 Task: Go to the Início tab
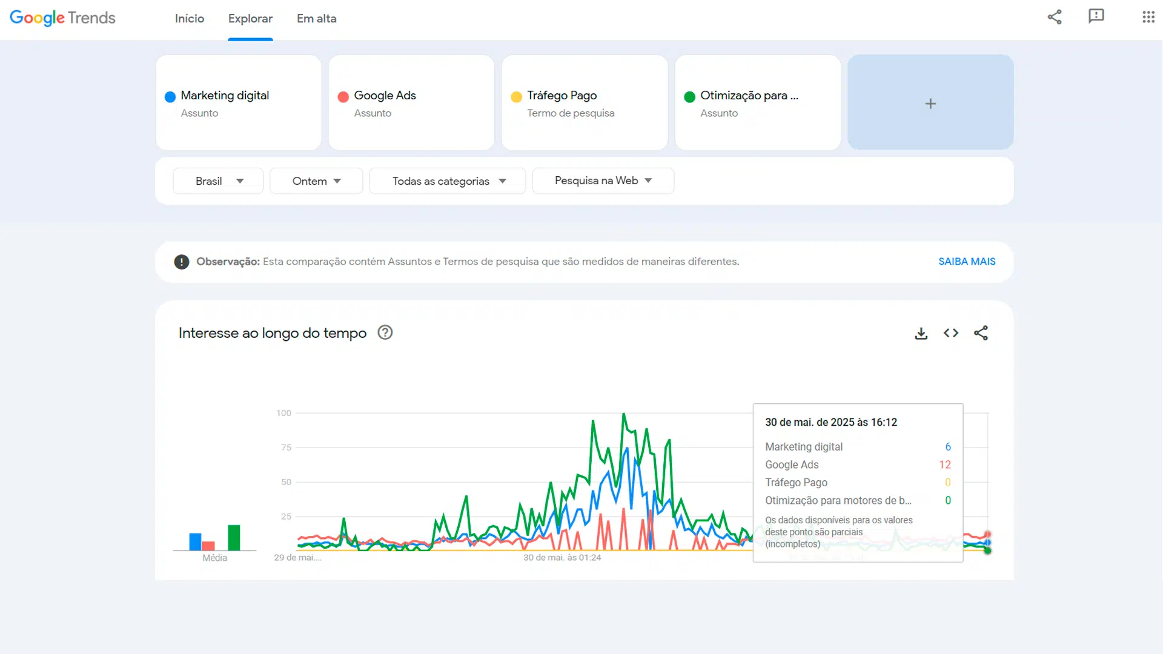[x=190, y=19]
